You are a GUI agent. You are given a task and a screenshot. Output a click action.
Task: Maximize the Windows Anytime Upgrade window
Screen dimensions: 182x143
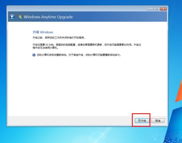[x=157, y=9]
